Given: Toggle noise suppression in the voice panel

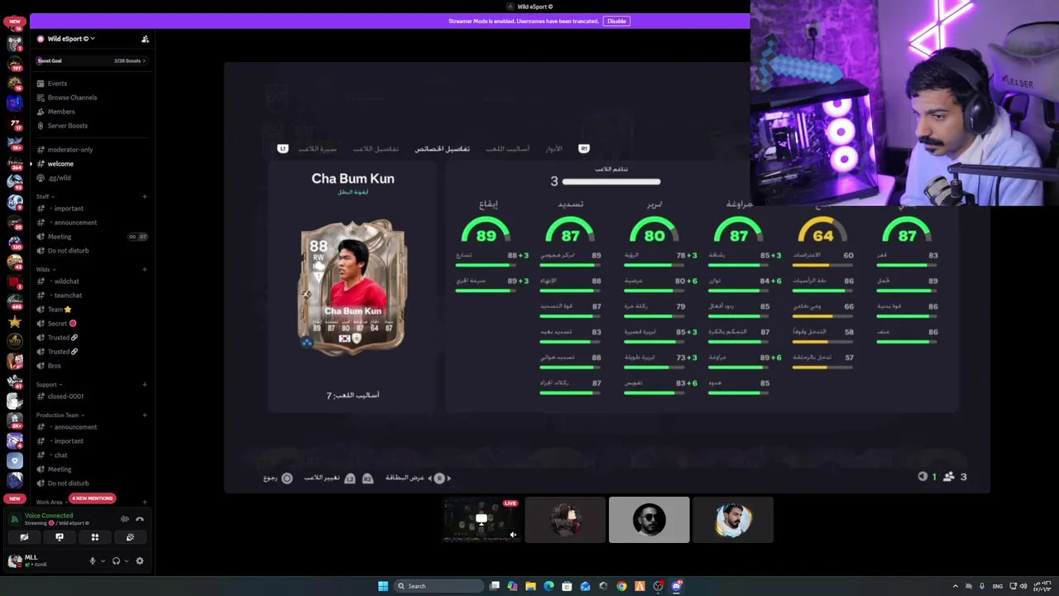Looking at the screenshot, I should click(x=125, y=519).
